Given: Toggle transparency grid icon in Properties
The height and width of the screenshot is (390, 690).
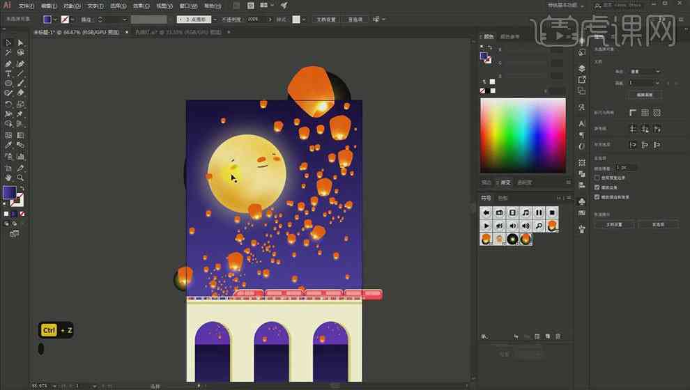Looking at the screenshot, I should tap(657, 113).
